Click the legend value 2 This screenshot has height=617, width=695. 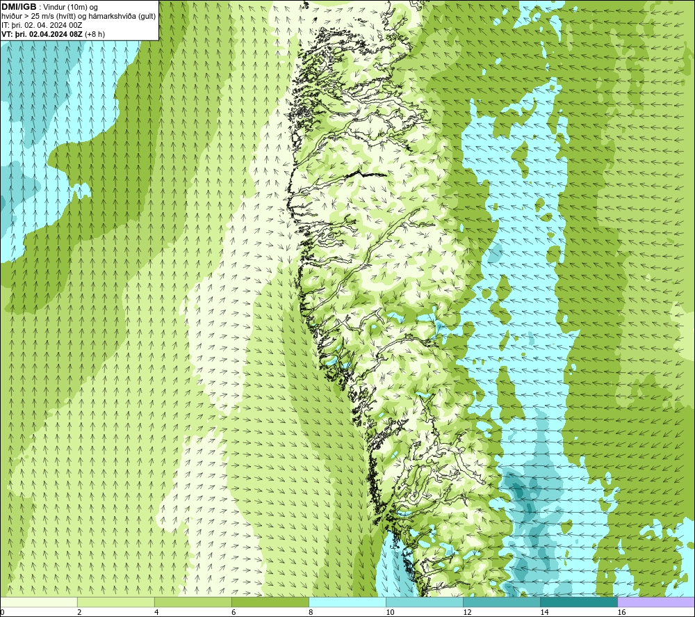click(x=79, y=613)
